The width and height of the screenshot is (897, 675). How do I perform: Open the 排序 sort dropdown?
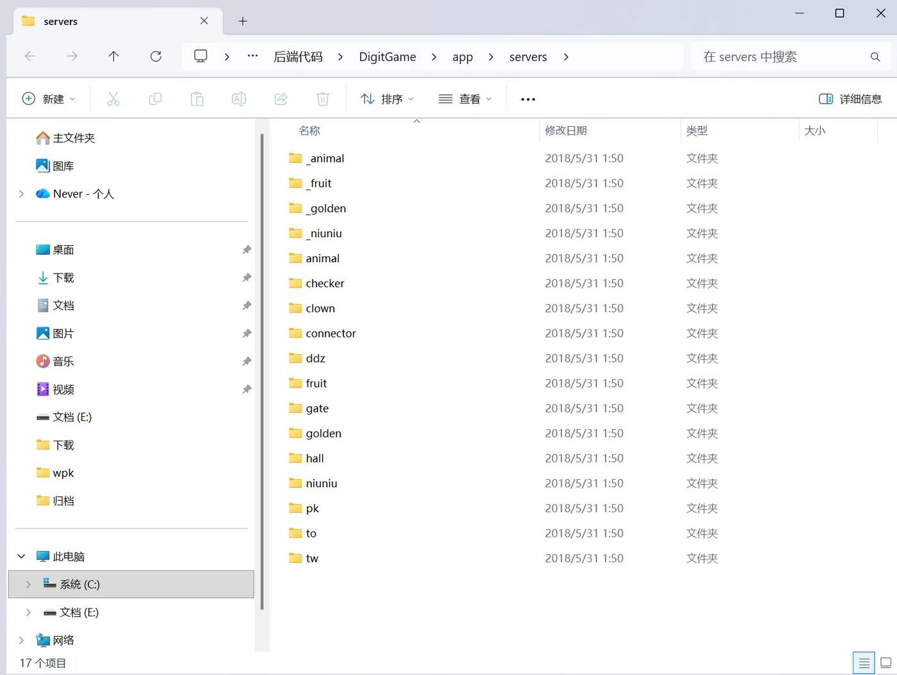(x=387, y=99)
